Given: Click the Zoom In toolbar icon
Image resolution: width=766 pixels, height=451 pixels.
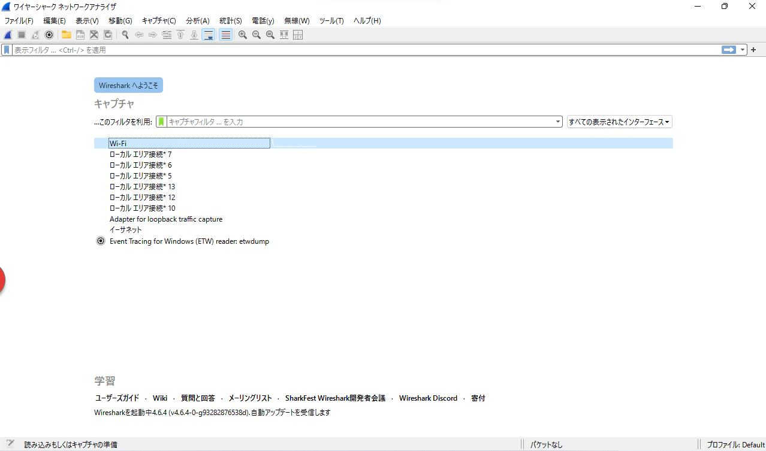Looking at the screenshot, I should pos(242,35).
